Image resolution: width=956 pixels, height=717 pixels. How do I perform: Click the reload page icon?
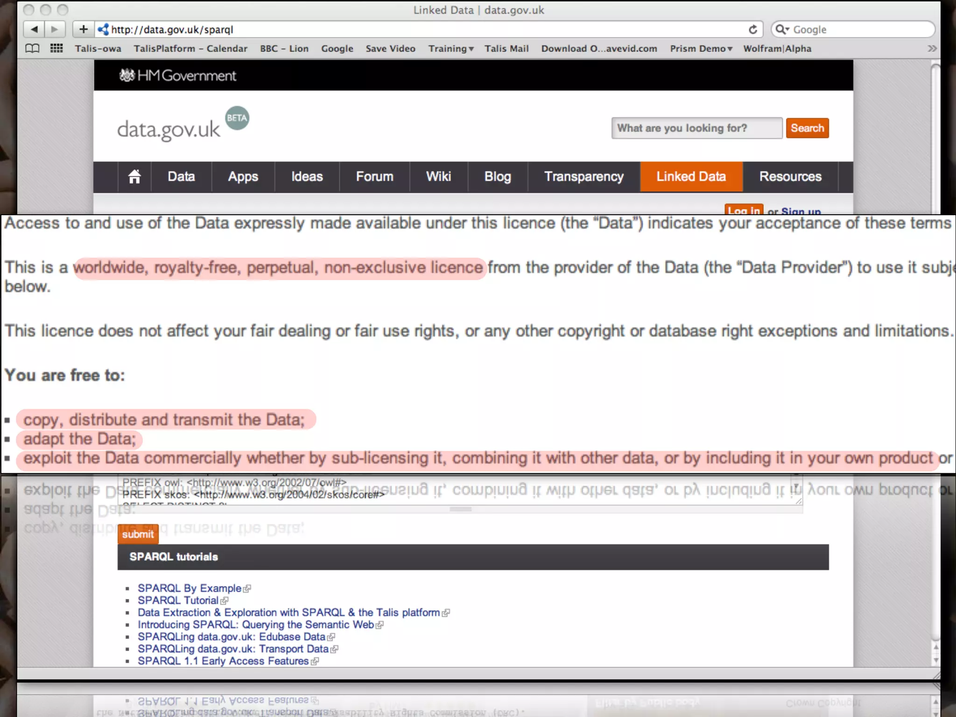coord(752,29)
